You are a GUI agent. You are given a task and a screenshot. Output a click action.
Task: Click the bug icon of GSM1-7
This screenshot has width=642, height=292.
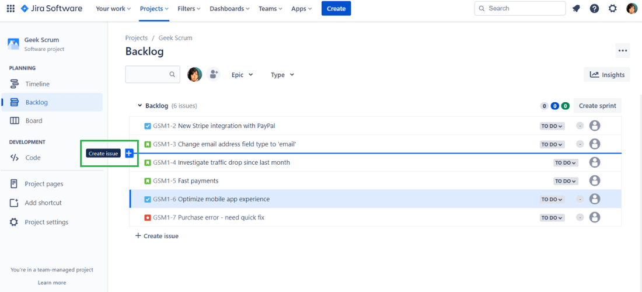point(148,217)
